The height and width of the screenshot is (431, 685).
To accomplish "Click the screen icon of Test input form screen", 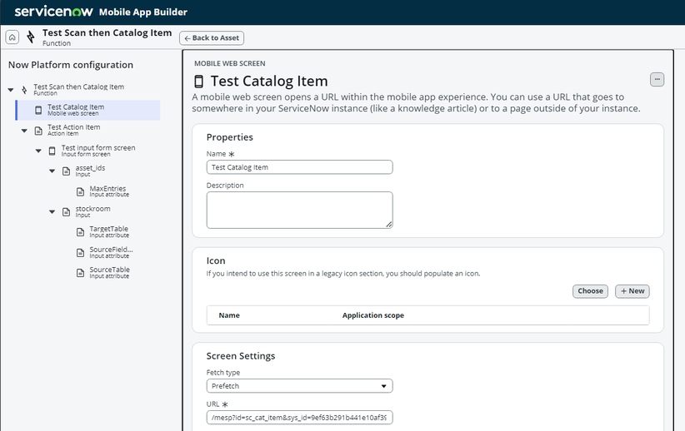I will pyautogui.click(x=52, y=151).
